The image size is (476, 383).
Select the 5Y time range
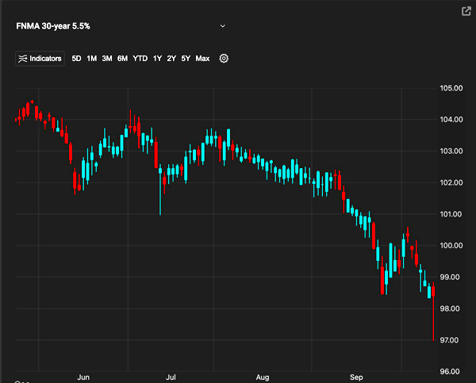185,59
